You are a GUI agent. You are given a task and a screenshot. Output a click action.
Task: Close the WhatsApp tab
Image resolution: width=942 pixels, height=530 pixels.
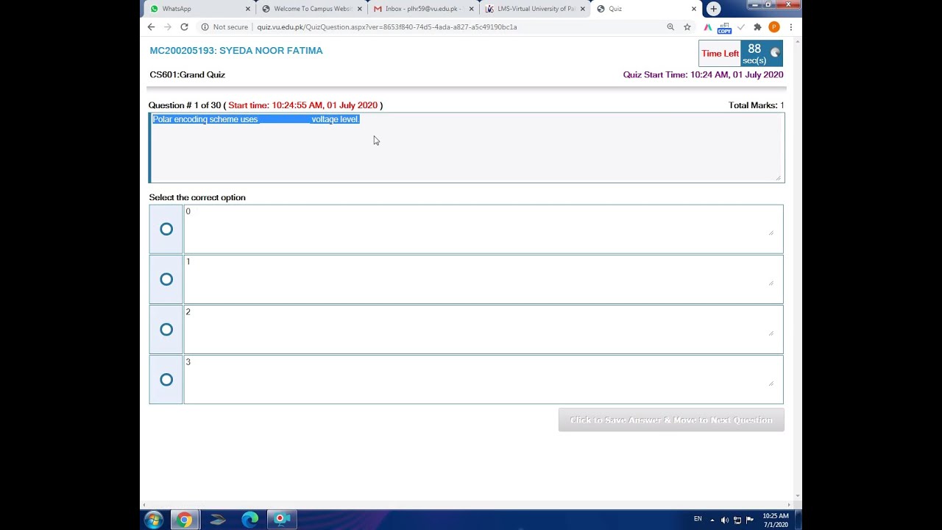pyautogui.click(x=248, y=9)
